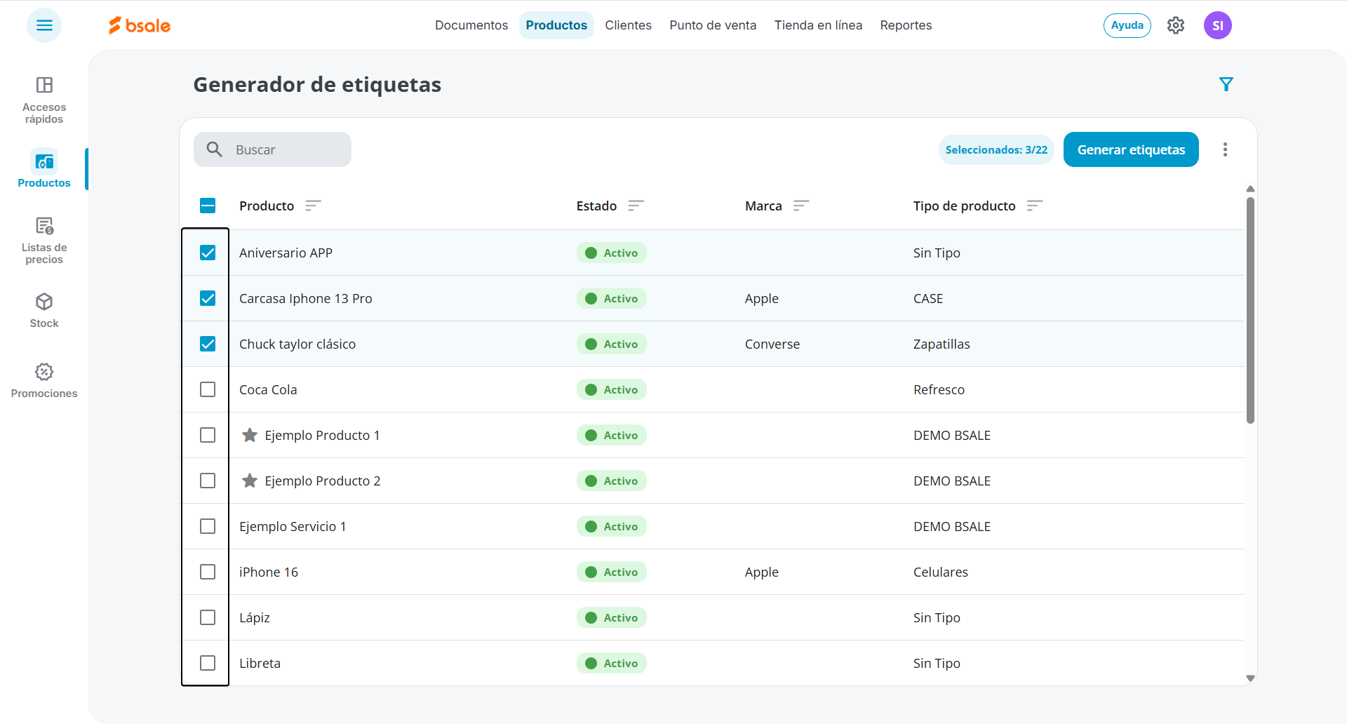1347x724 pixels.
Task: Sort by the Marca column icon
Action: [801, 206]
